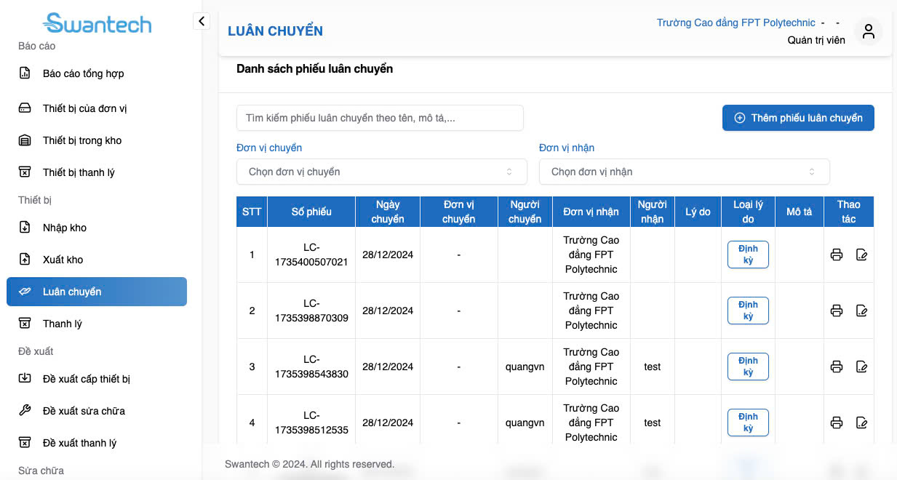Viewport: 897px width, 480px height.
Task: Click the Nhập kho sidebar icon
Action: coord(25,228)
